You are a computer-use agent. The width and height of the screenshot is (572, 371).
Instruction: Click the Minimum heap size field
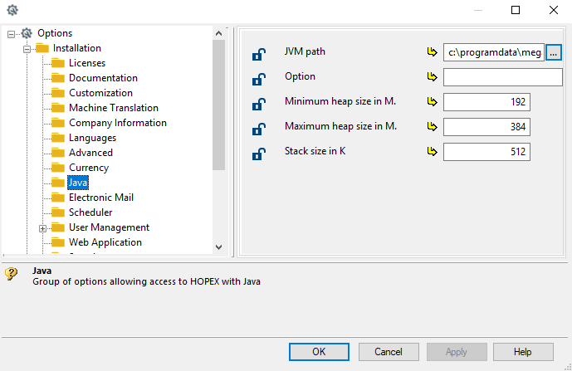click(x=486, y=102)
